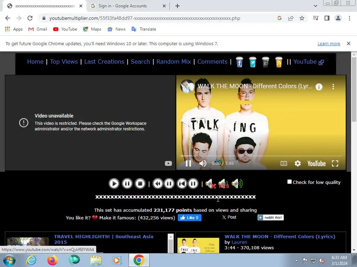The image size is (357, 267).
Task: Dismiss the Chrome update notification bar
Action: coord(348,43)
